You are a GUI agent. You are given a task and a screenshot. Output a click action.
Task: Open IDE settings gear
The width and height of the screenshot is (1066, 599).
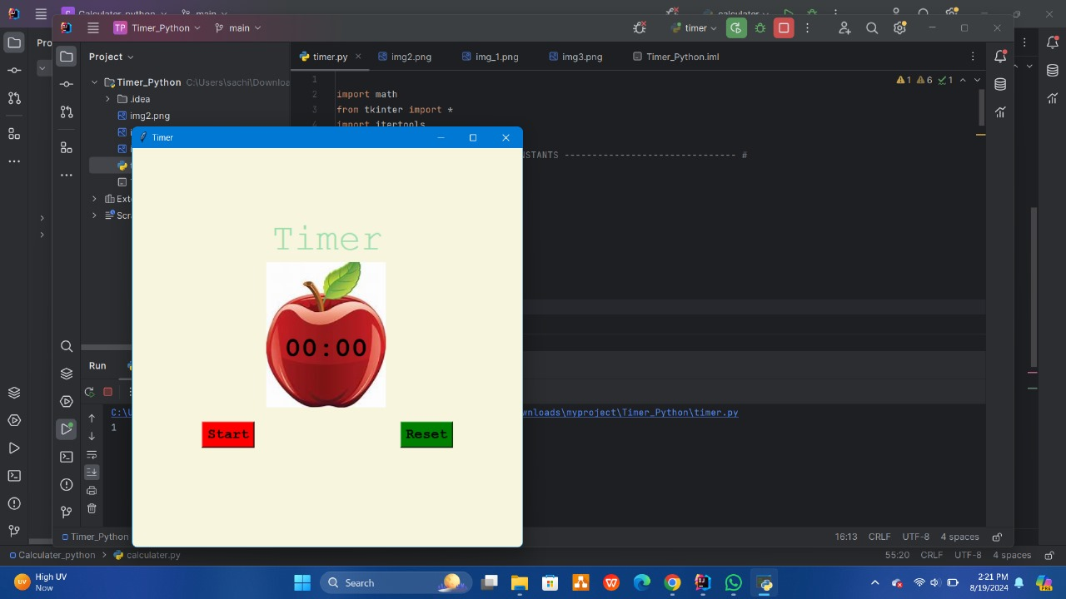(x=899, y=28)
